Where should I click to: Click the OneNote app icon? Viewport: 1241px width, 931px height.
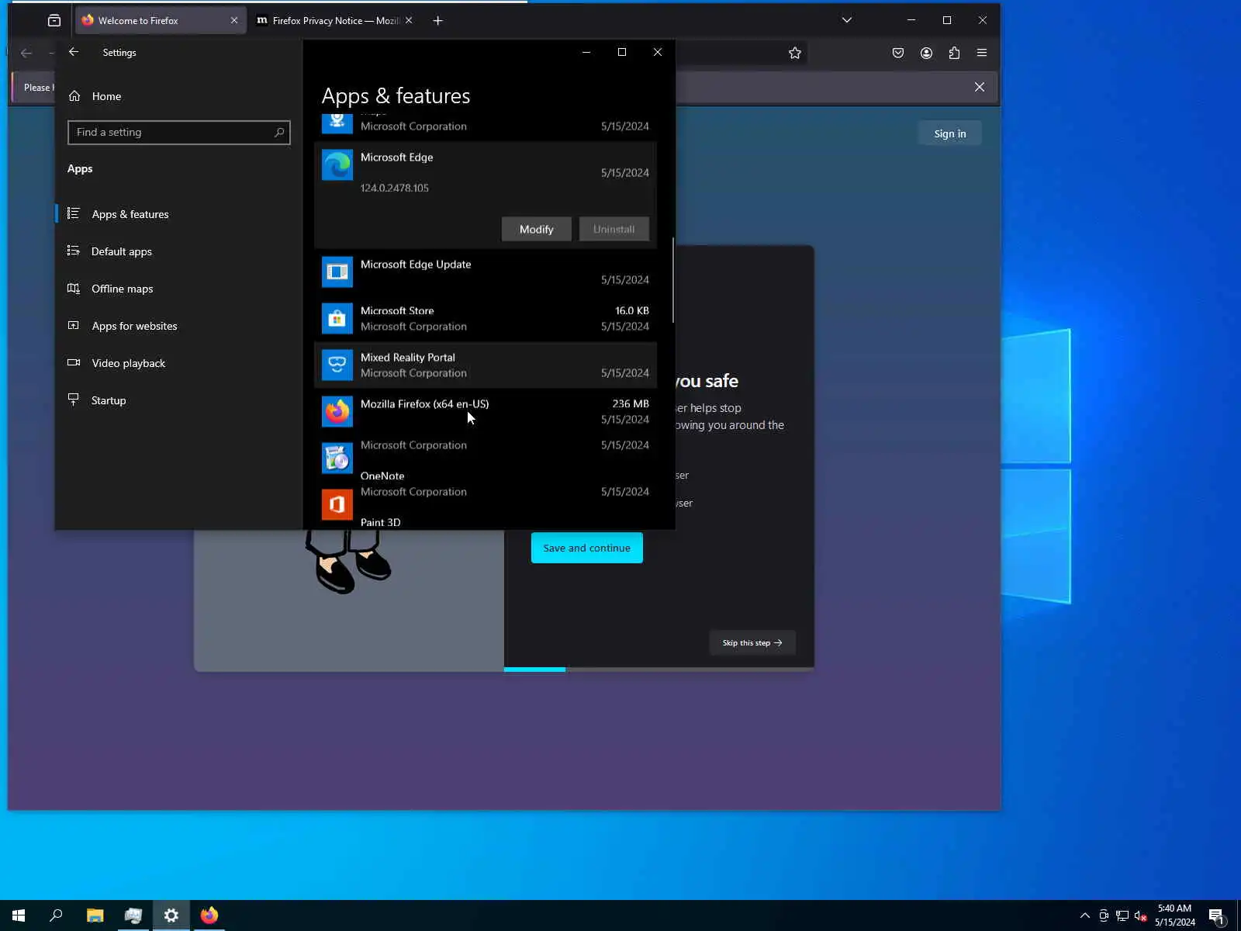click(x=337, y=505)
